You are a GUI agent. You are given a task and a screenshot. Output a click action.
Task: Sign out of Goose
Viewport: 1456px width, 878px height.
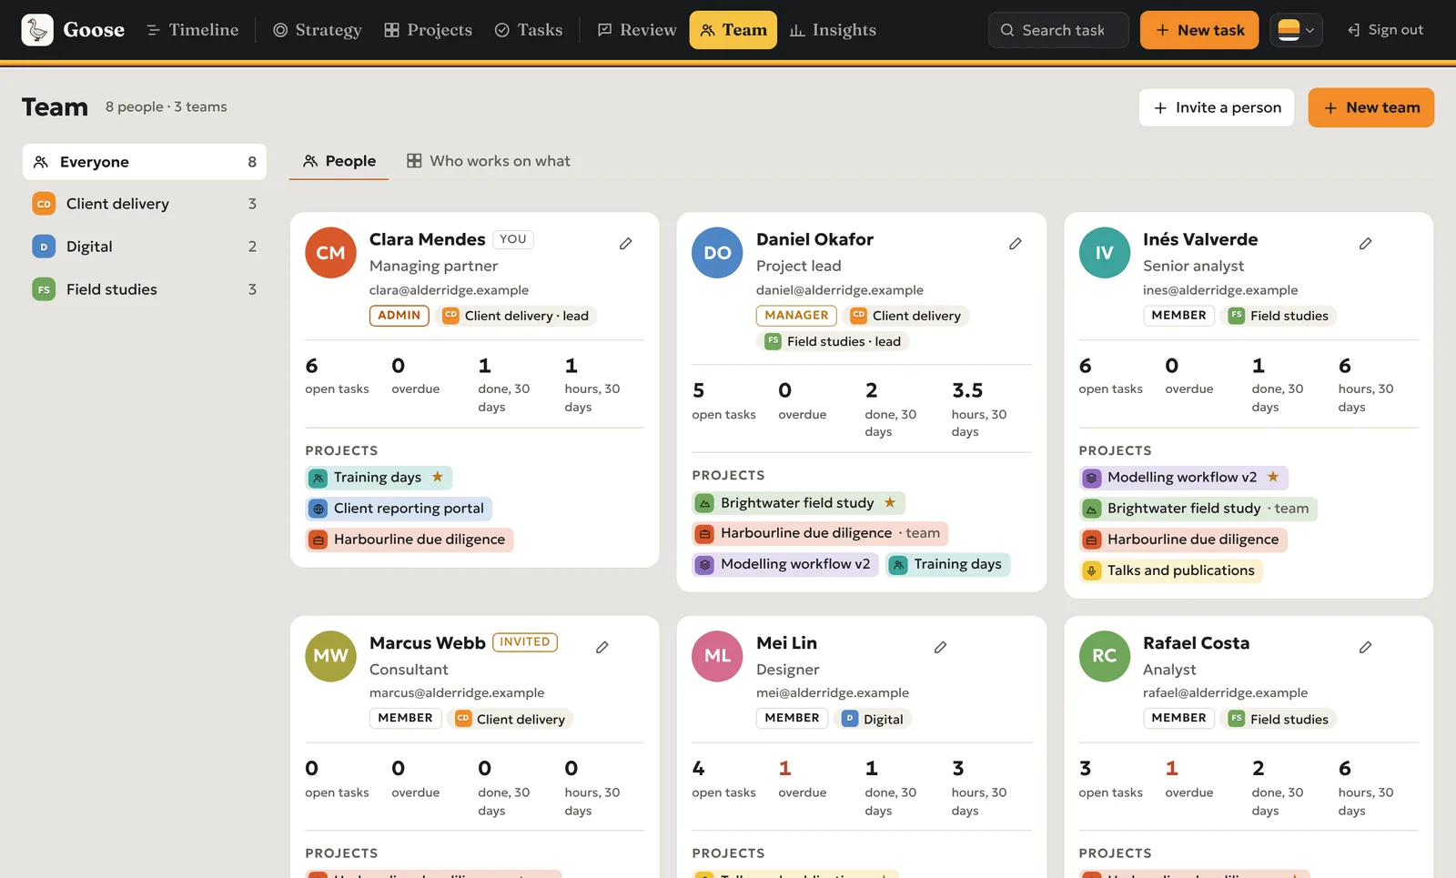click(1385, 30)
